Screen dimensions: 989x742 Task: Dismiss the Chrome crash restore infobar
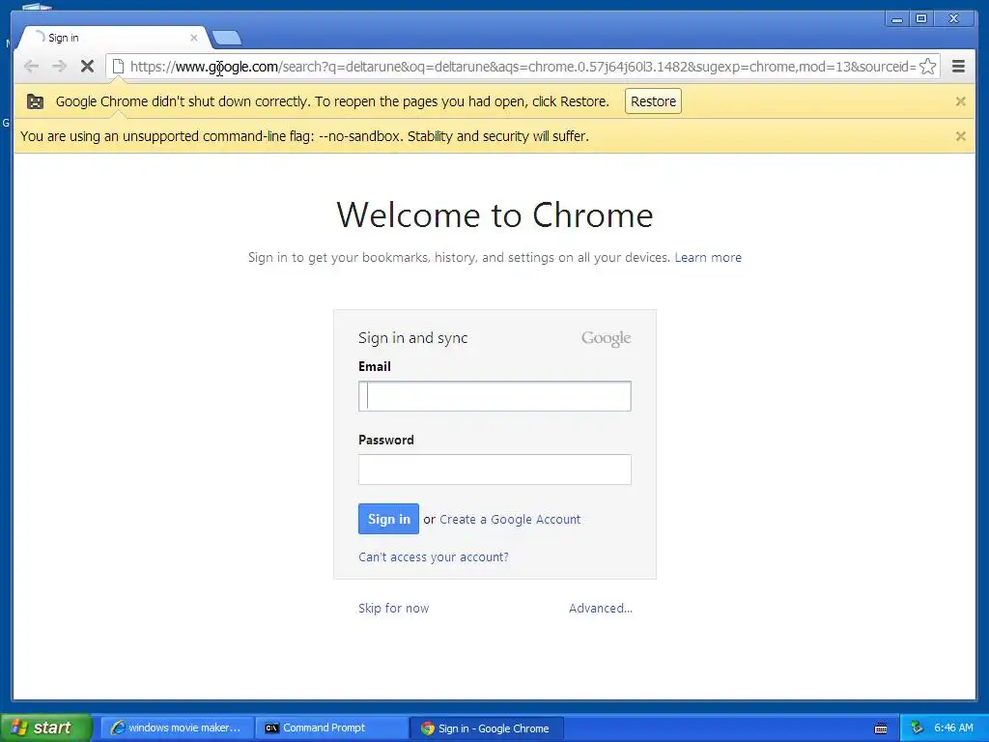point(961,101)
